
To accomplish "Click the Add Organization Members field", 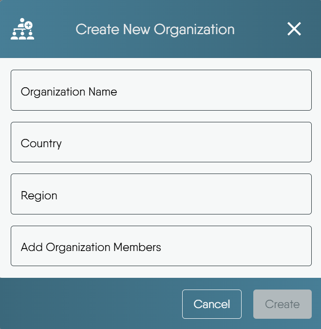I will [x=161, y=246].
